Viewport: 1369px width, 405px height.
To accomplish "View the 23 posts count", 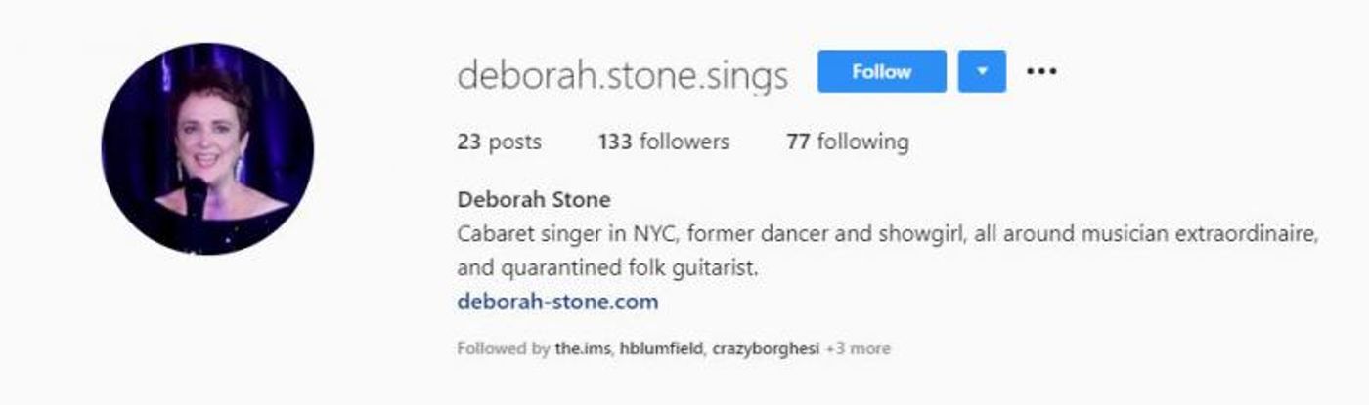I will click(x=499, y=142).
